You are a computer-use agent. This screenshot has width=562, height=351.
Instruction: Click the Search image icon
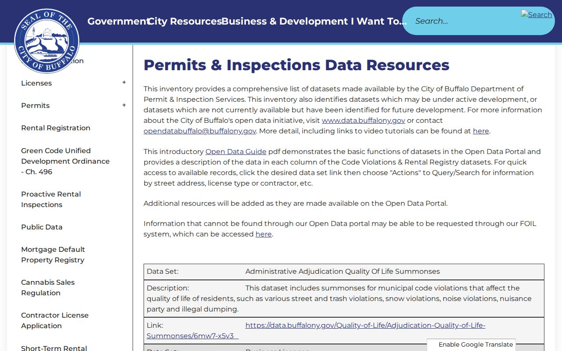pos(537,14)
